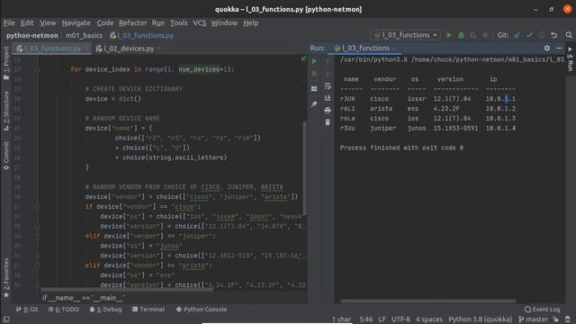Toggle soft-wrap in Run console
576x324 pixels.
point(328,86)
